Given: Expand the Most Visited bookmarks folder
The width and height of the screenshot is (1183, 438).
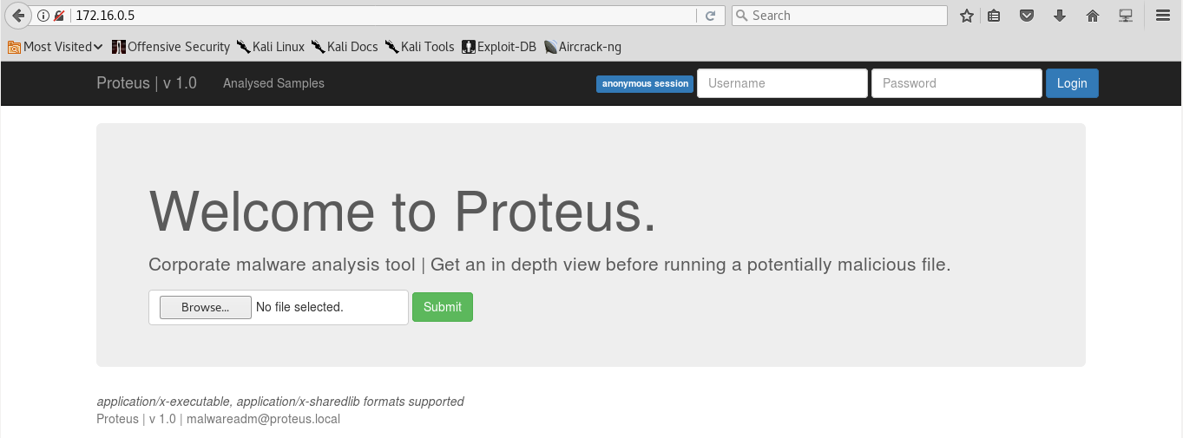Looking at the screenshot, I should coord(56,47).
